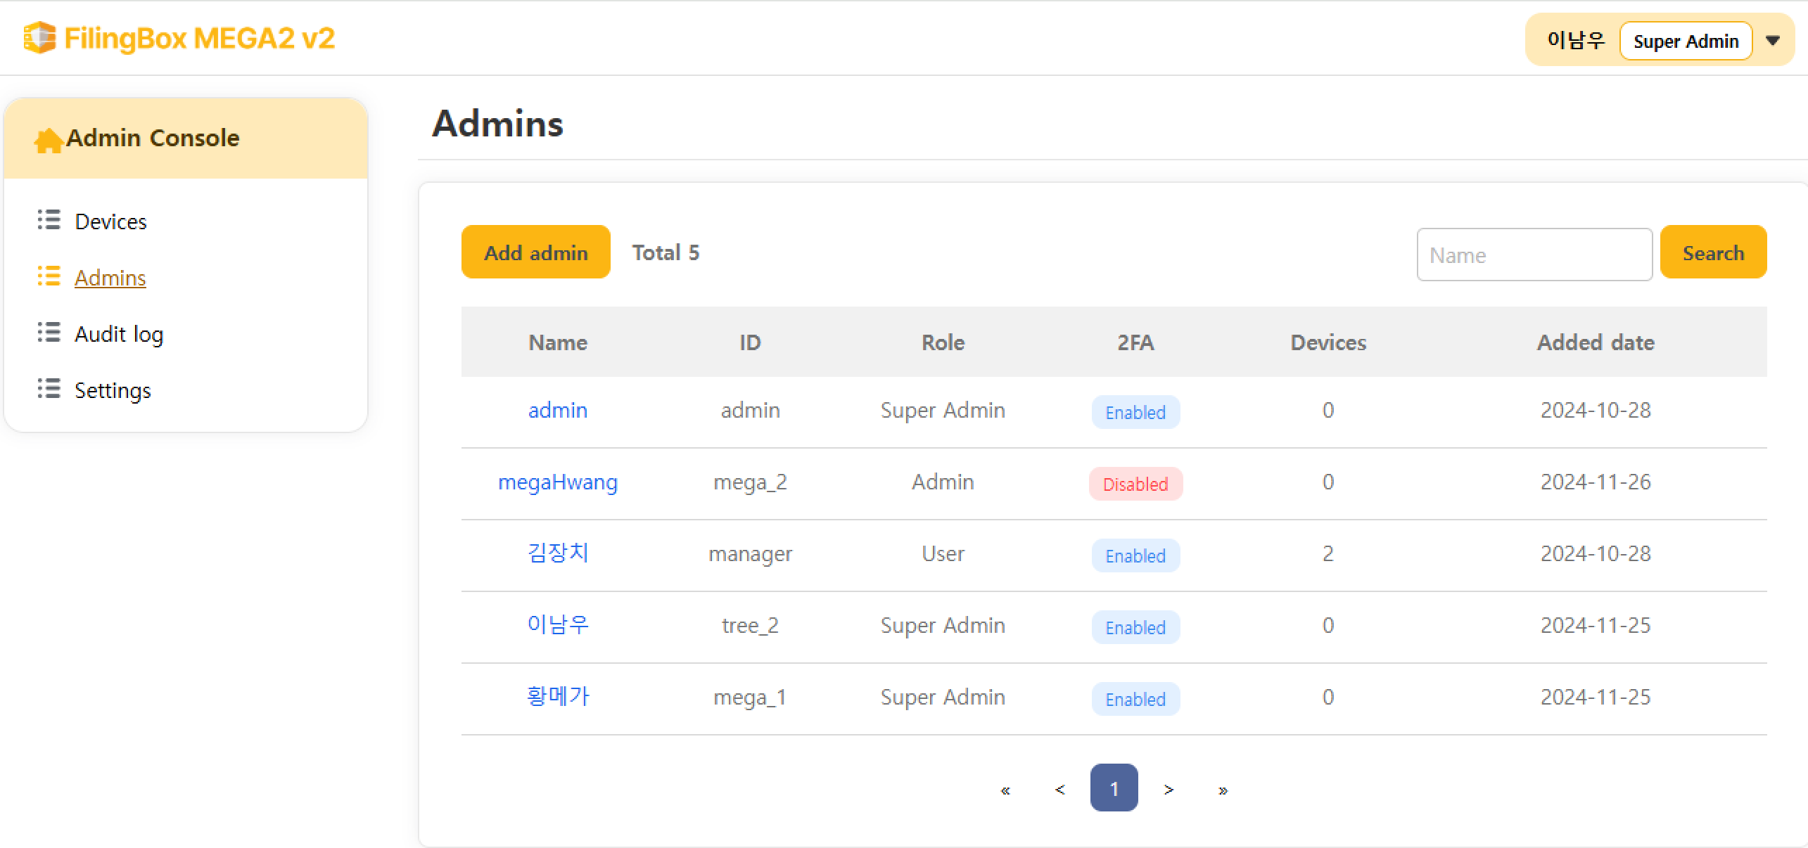Viewport: 1808px width, 848px height.
Task: Focus the Name search input field
Action: point(1534,255)
